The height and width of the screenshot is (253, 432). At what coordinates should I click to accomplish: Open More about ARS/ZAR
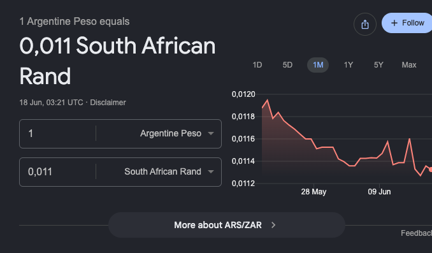click(226, 225)
